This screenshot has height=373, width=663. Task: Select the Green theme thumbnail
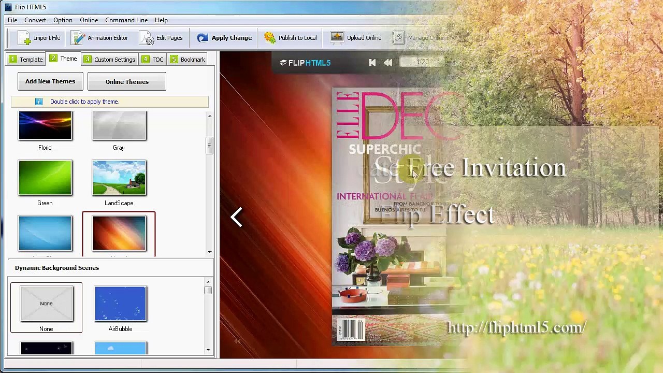(45, 178)
